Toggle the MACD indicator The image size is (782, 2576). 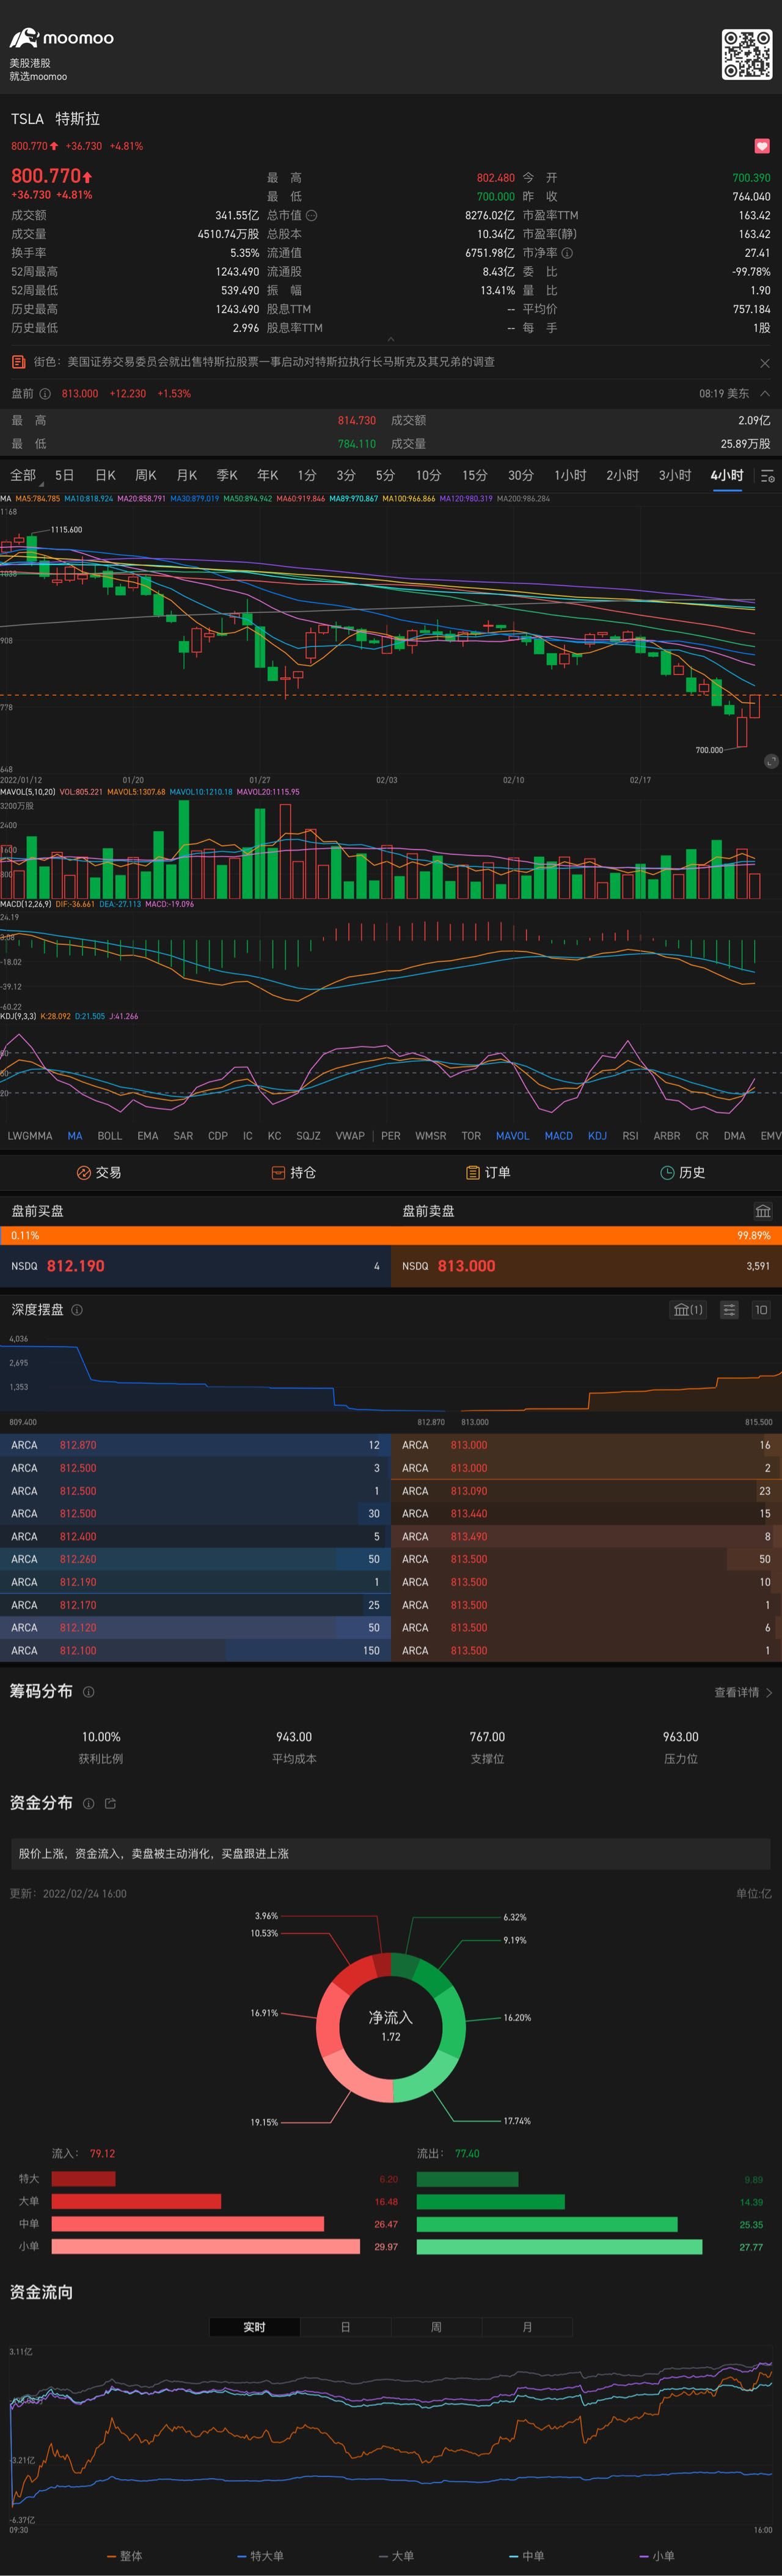[558, 1136]
